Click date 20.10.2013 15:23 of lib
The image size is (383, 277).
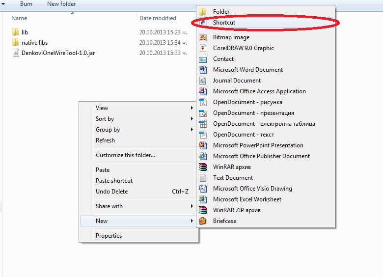[x=163, y=32]
